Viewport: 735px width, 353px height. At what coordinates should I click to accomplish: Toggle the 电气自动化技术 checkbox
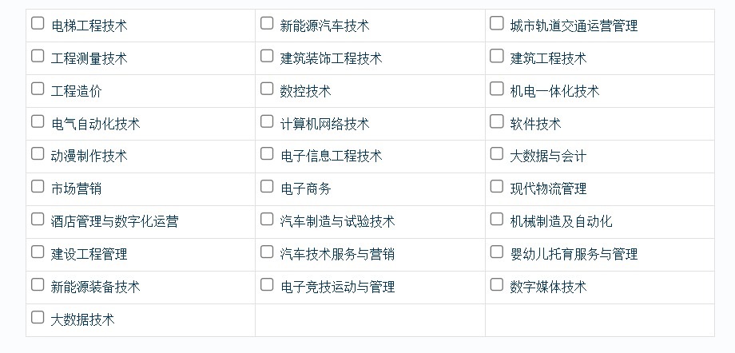(38, 121)
